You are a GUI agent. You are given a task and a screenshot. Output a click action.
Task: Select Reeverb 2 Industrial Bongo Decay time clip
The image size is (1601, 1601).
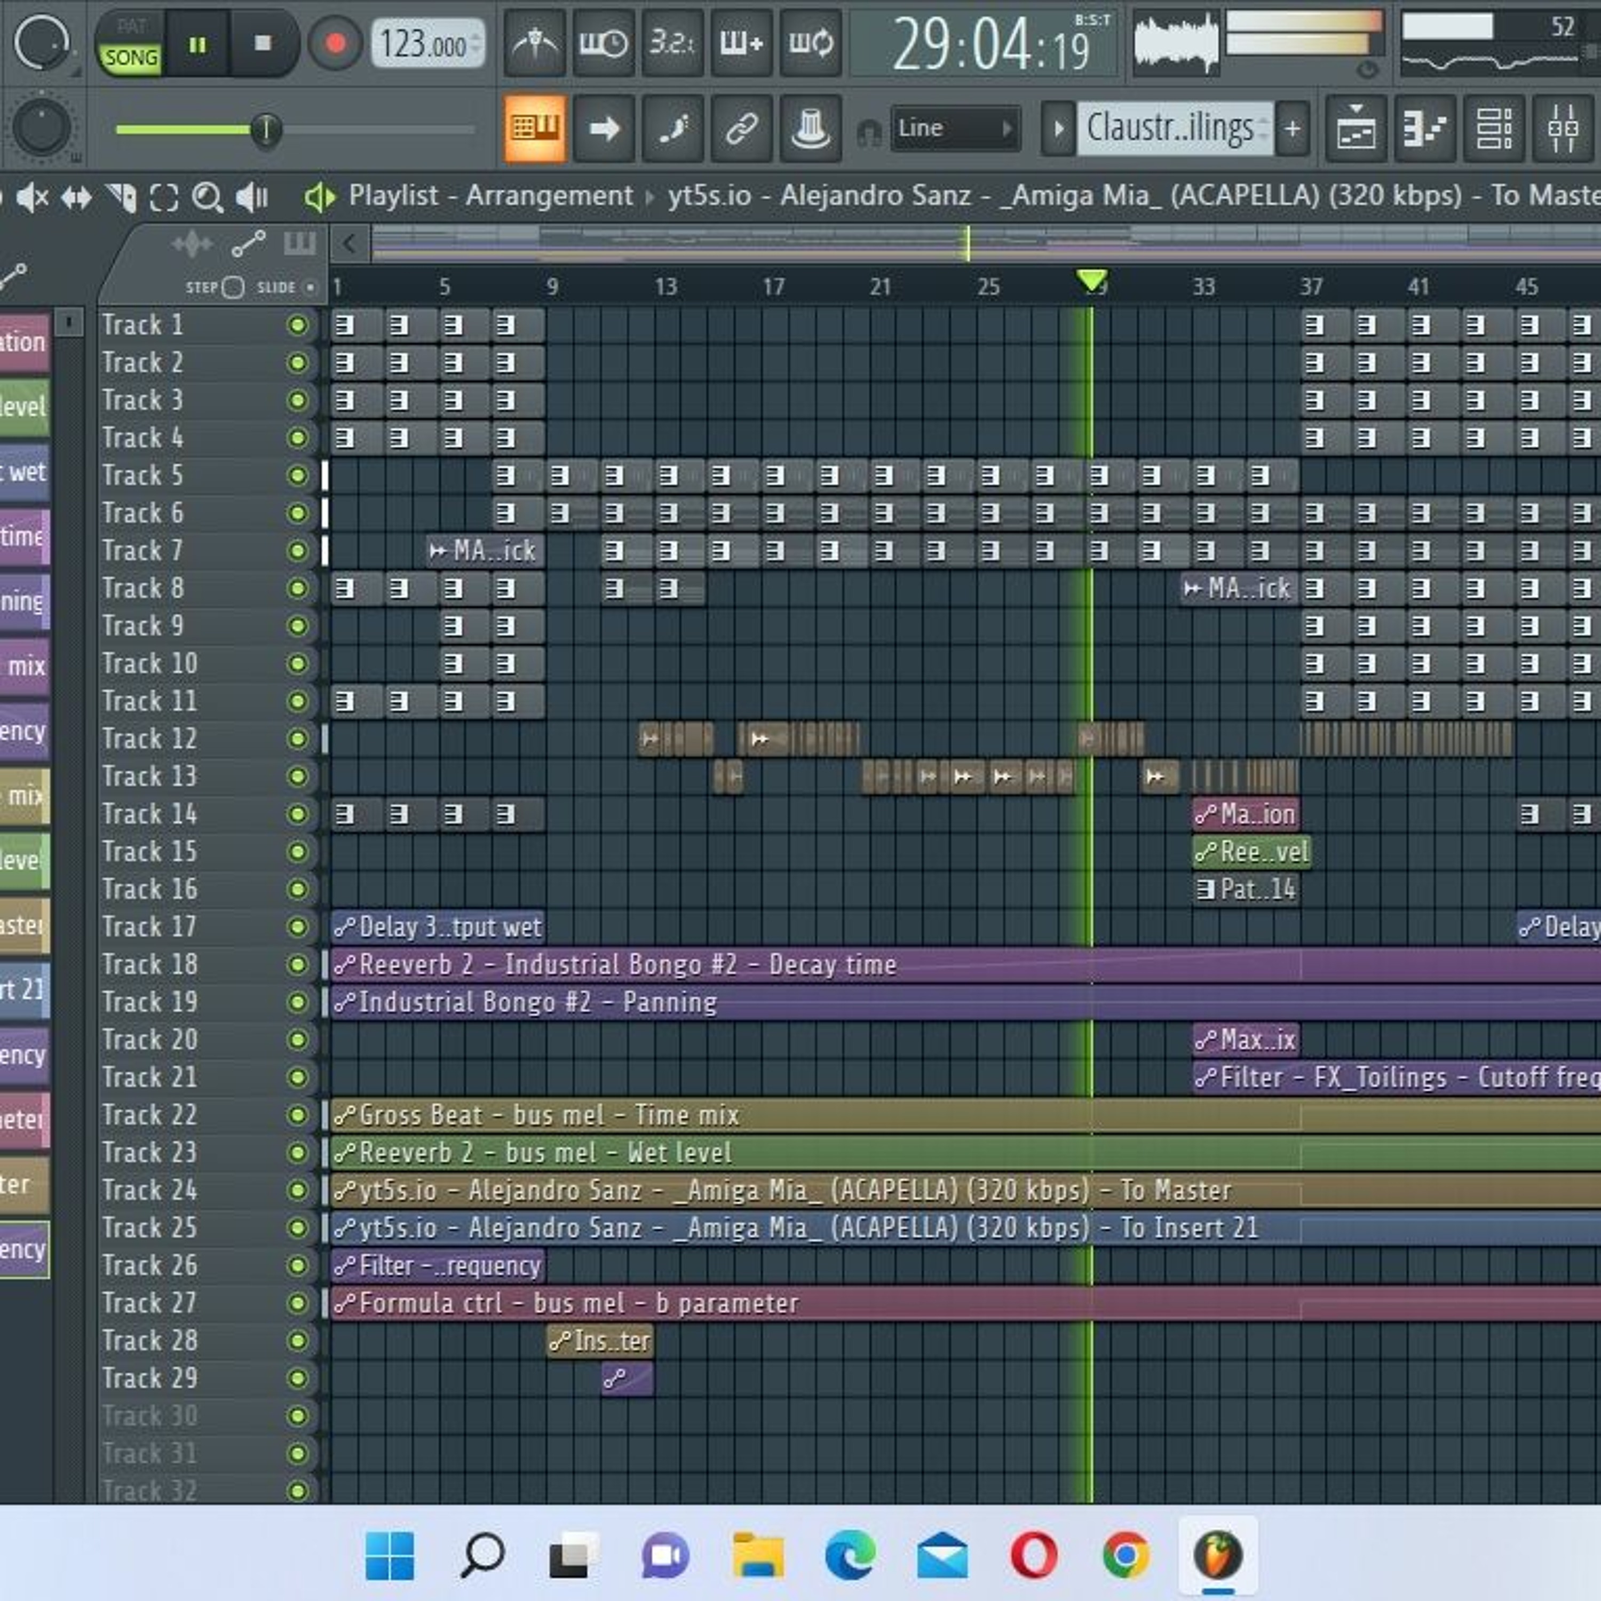pos(965,964)
